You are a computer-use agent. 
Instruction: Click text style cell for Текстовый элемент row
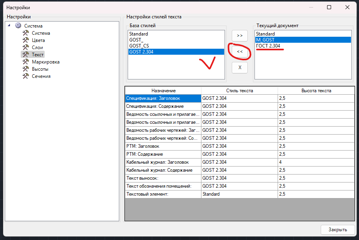click(239, 194)
